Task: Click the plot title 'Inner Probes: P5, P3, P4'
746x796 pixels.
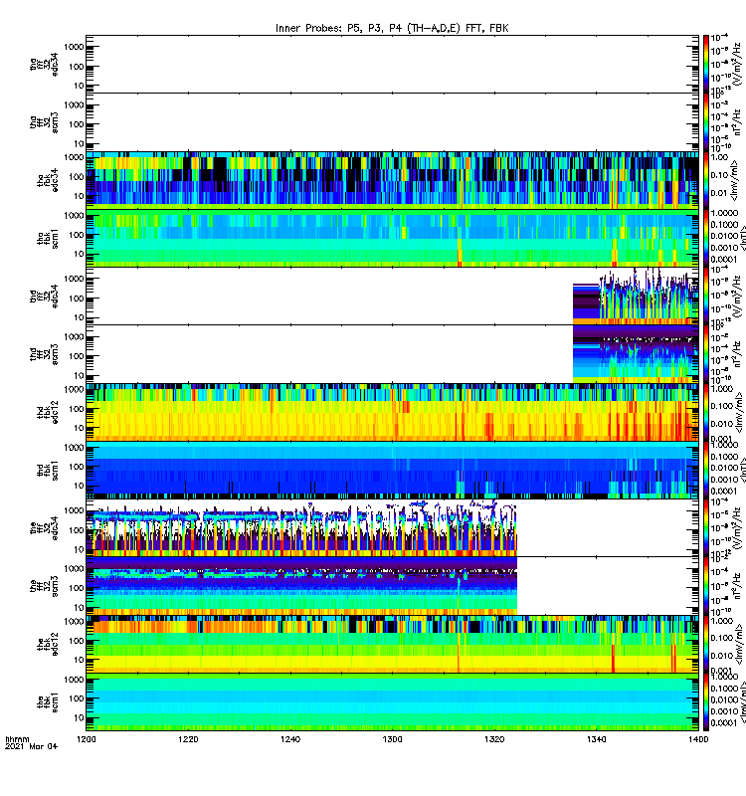Action: (338, 29)
